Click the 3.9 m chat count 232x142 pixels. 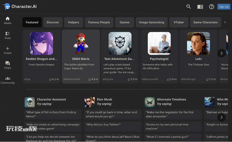[133, 79]
